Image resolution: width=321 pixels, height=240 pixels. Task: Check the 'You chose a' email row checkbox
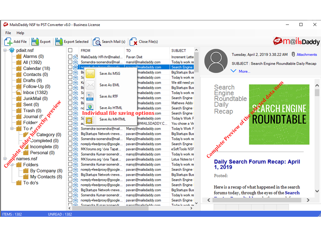[x=70, y=123]
